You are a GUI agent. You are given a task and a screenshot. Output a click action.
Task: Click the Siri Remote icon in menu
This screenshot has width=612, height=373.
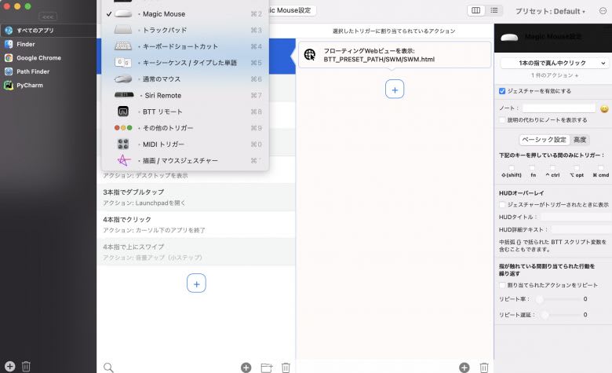pyautogui.click(x=124, y=95)
